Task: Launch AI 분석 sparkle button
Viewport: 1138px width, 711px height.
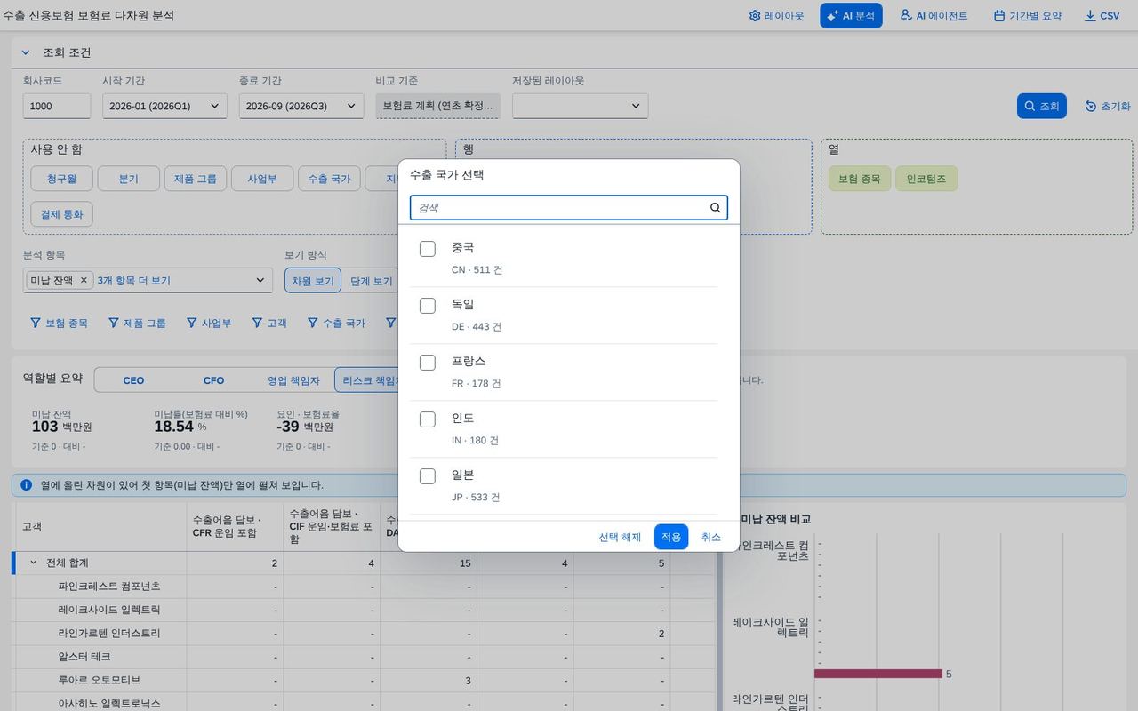Action: tap(851, 16)
